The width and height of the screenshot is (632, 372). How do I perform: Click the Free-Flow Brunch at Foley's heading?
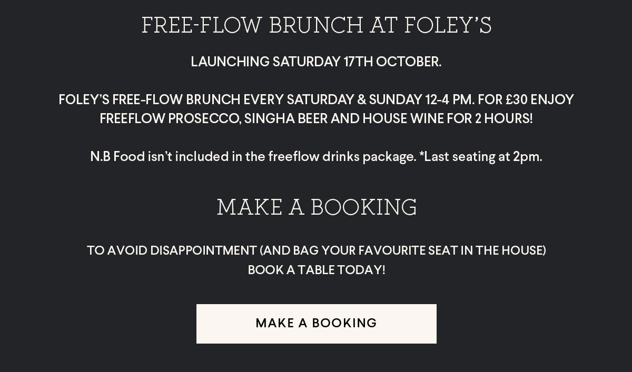point(317,26)
